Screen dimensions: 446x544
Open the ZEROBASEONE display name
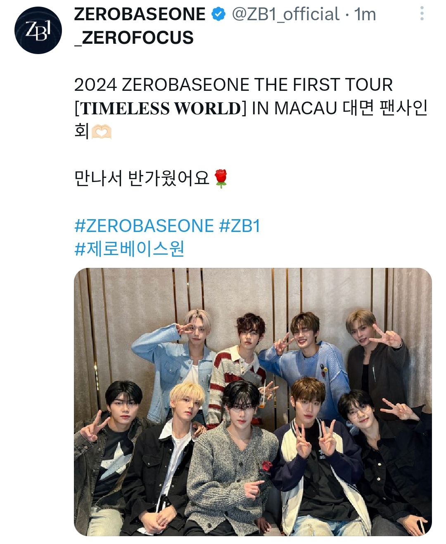click(140, 14)
